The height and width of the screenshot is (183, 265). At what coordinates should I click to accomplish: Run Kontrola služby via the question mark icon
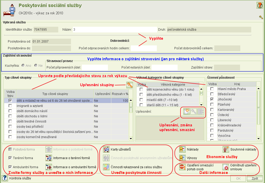(5, 178)
